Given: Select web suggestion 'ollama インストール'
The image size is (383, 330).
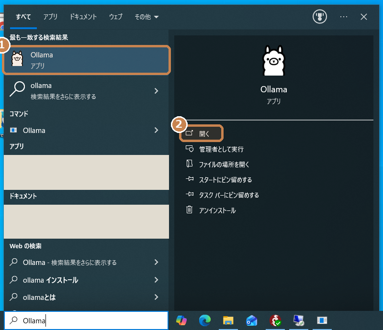Looking at the screenshot, I should pyautogui.click(x=86, y=280).
